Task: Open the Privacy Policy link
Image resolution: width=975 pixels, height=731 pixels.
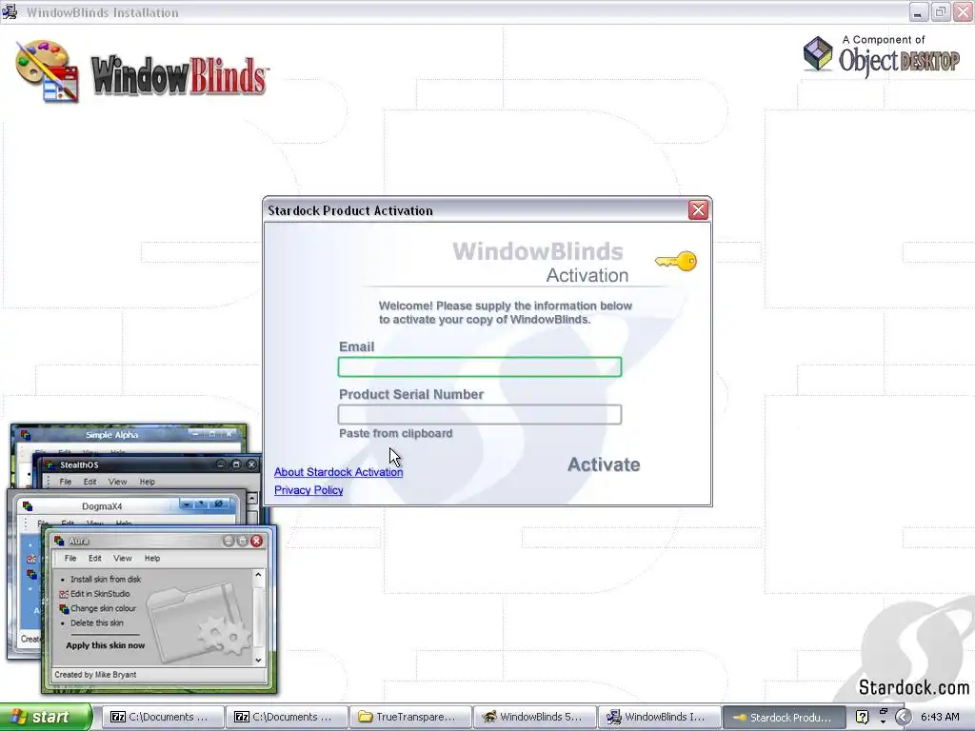Action: pos(308,490)
